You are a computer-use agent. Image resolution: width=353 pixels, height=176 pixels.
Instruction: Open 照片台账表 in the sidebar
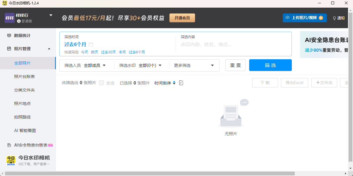click(24, 77)
